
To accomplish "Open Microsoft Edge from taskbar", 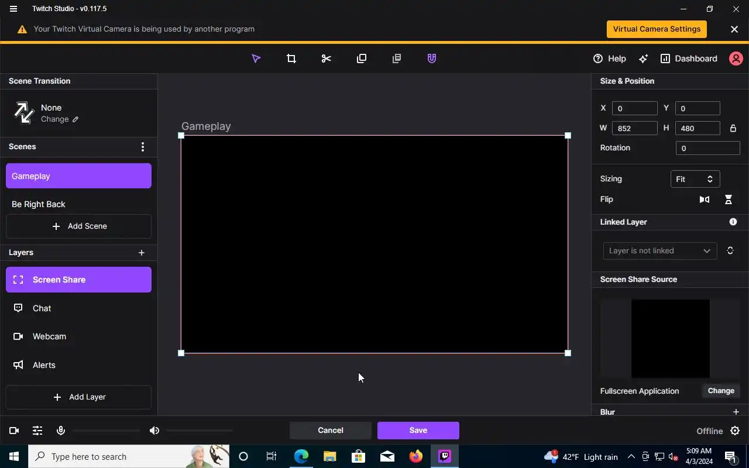I will [x=301, y=456].
